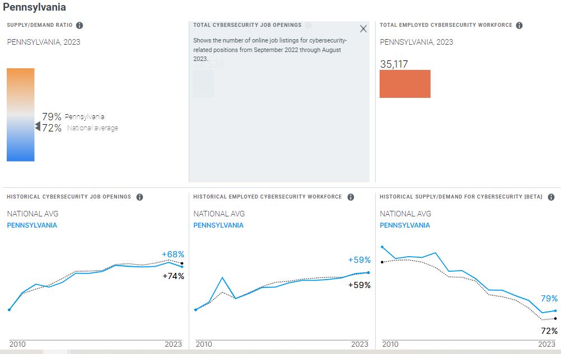561x354 pixels.
Task: Click the orange employed workforce bar
Action: (405, 84)
